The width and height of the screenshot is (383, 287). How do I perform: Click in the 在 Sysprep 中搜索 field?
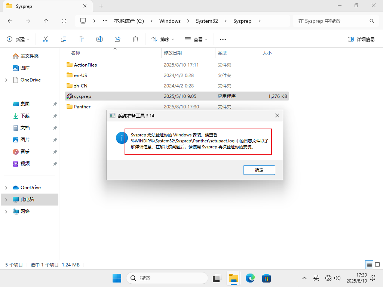tap(335, 21)
